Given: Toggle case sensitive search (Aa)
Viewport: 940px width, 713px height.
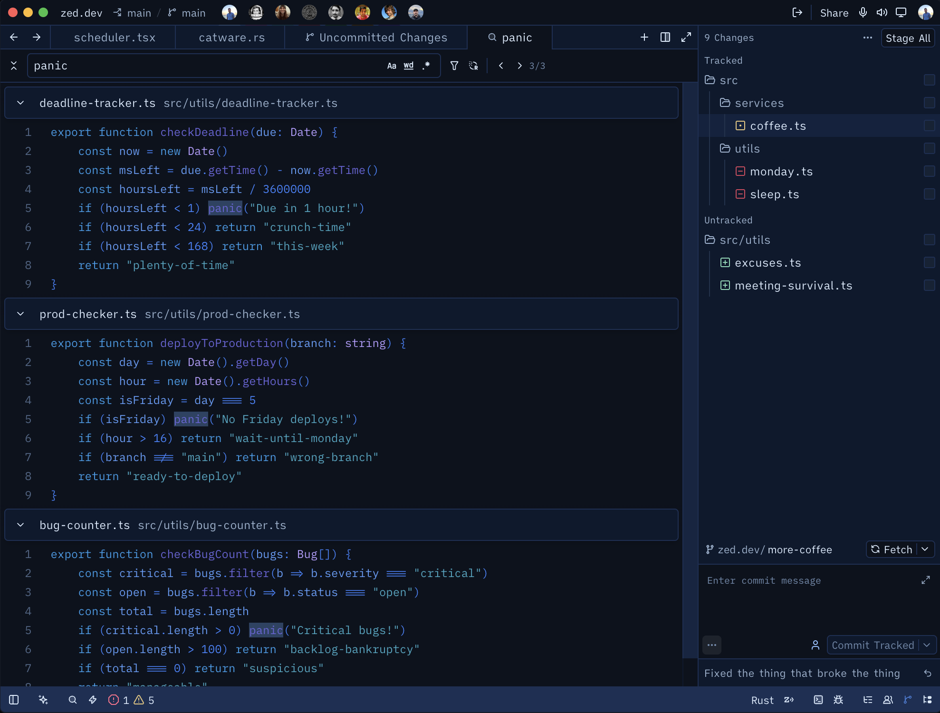Looking at the screenshot, I should (x=392, y=66).
